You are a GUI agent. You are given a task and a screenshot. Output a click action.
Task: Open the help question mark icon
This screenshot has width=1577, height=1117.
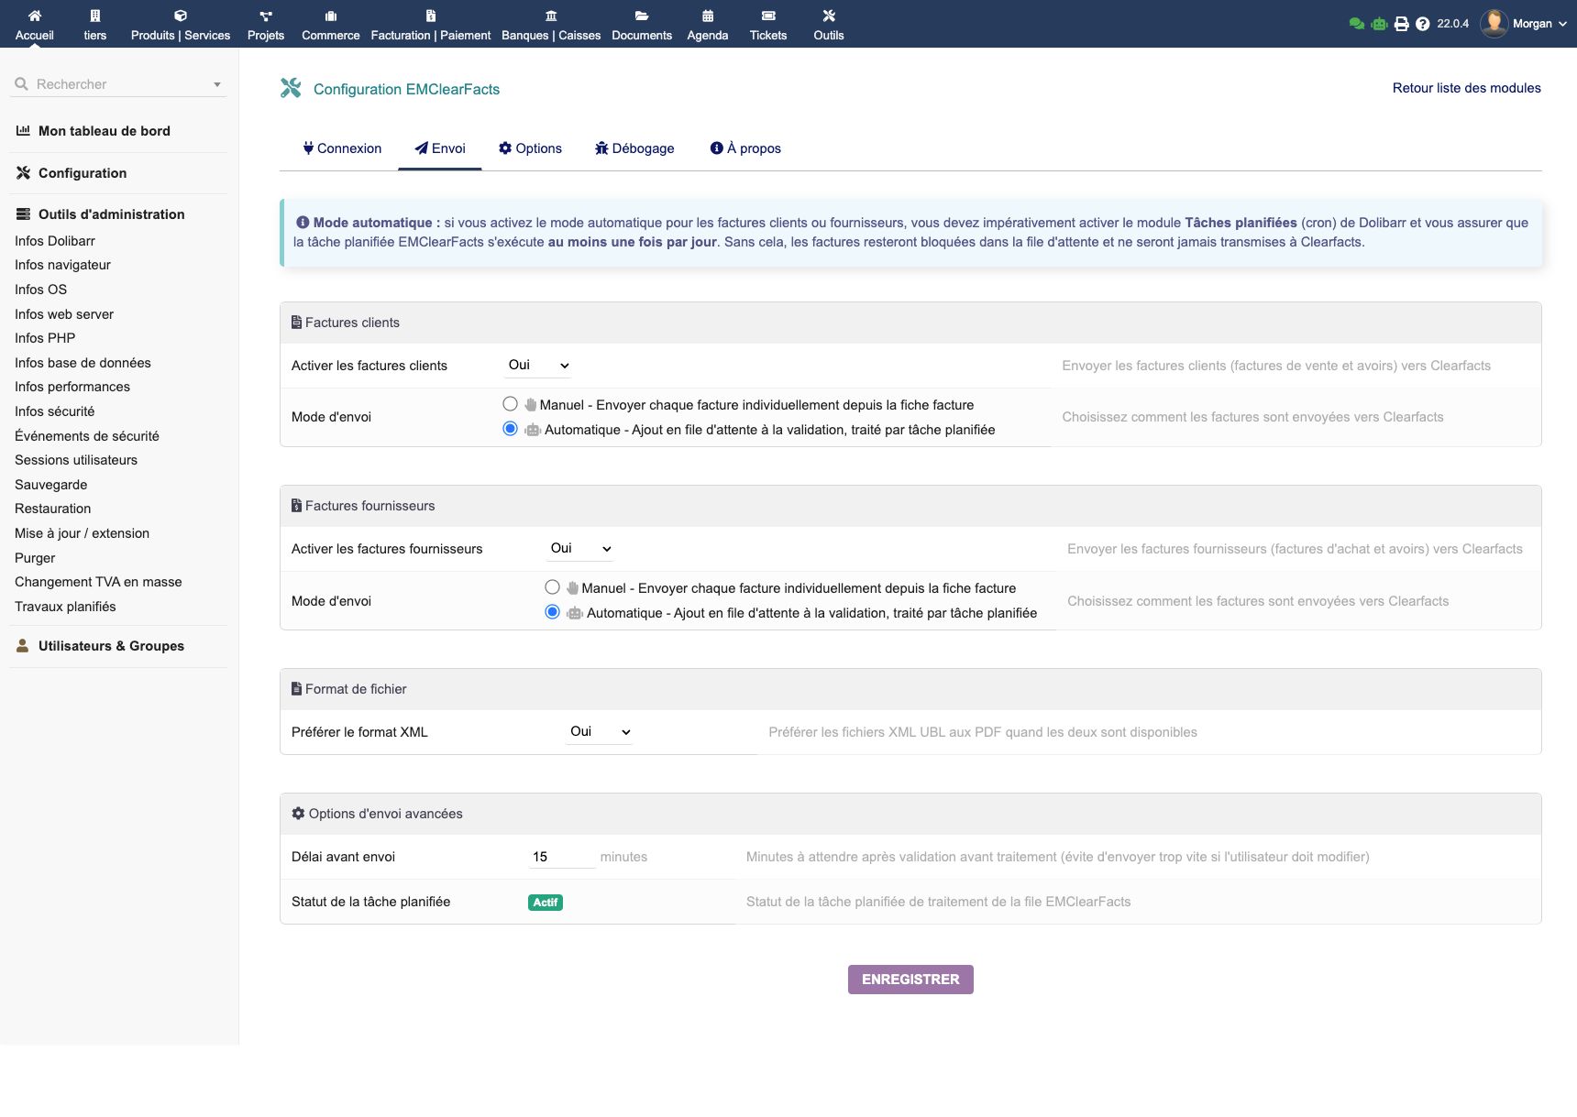click(x=1422, y=23)
